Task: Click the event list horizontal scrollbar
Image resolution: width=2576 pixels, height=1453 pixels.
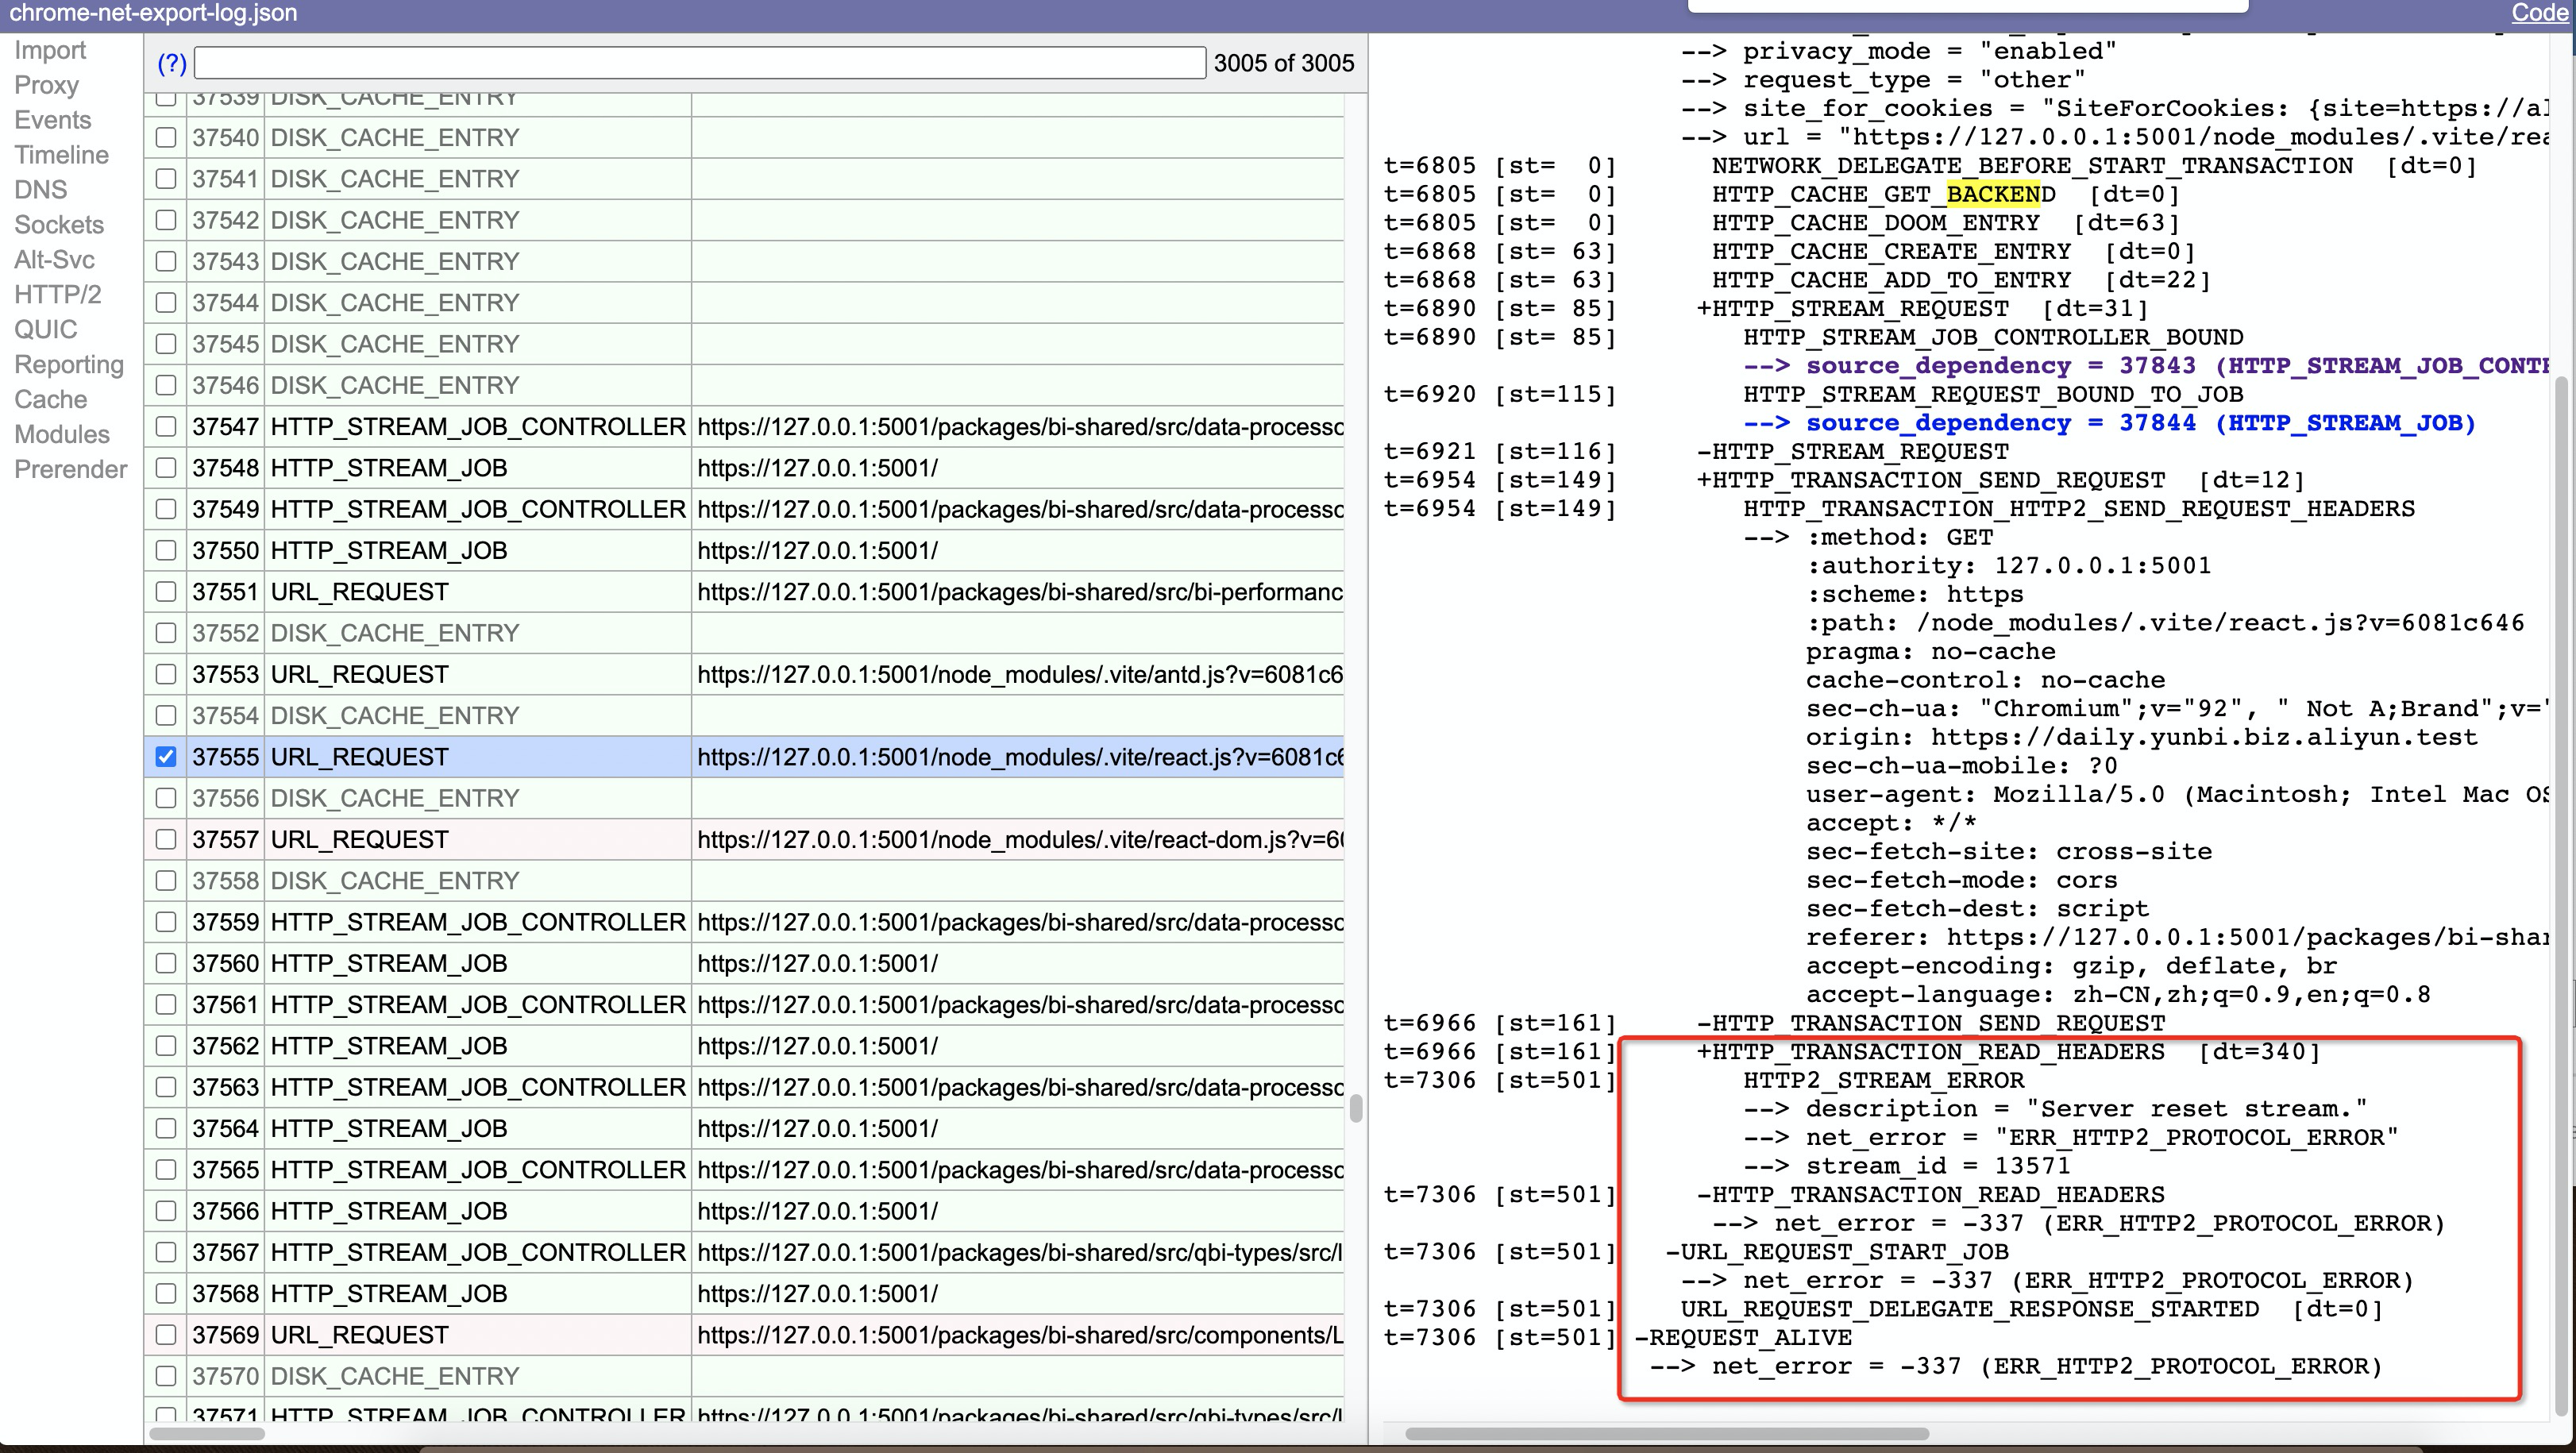Action: pyautogui.click(x=207, y=1433)
